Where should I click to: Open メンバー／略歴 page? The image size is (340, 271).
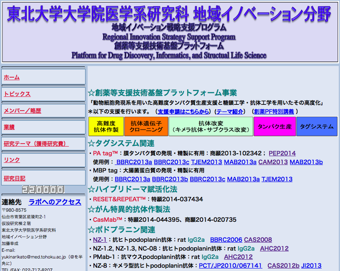[23, 111]
